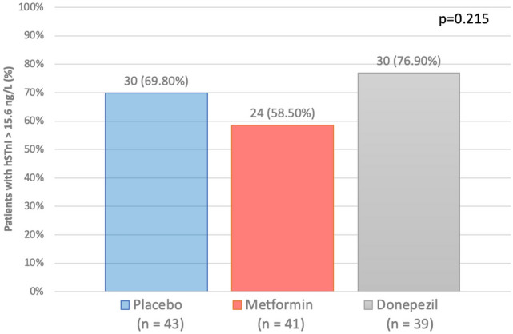Select the blue Placebo bar
Viewport: 513px width, 334px height.
[x=156, y=192]
